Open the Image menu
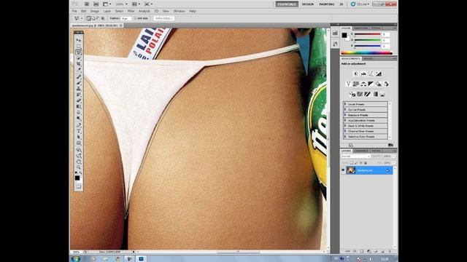This screenshot has height=262, width=467. pyautogui.click(x=95, y=11)
